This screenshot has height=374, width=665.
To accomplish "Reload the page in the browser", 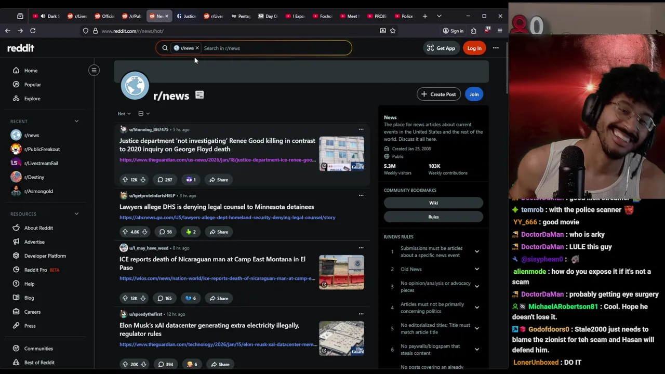I will [x=33, y=31].
